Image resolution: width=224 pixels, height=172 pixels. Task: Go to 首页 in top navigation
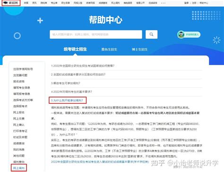tap(26, 3)
